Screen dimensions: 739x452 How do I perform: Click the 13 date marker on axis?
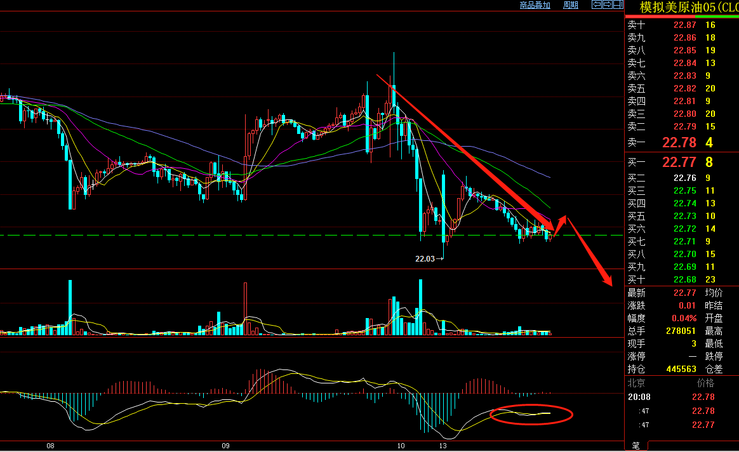pyautogui.click(x=443, y=446)
